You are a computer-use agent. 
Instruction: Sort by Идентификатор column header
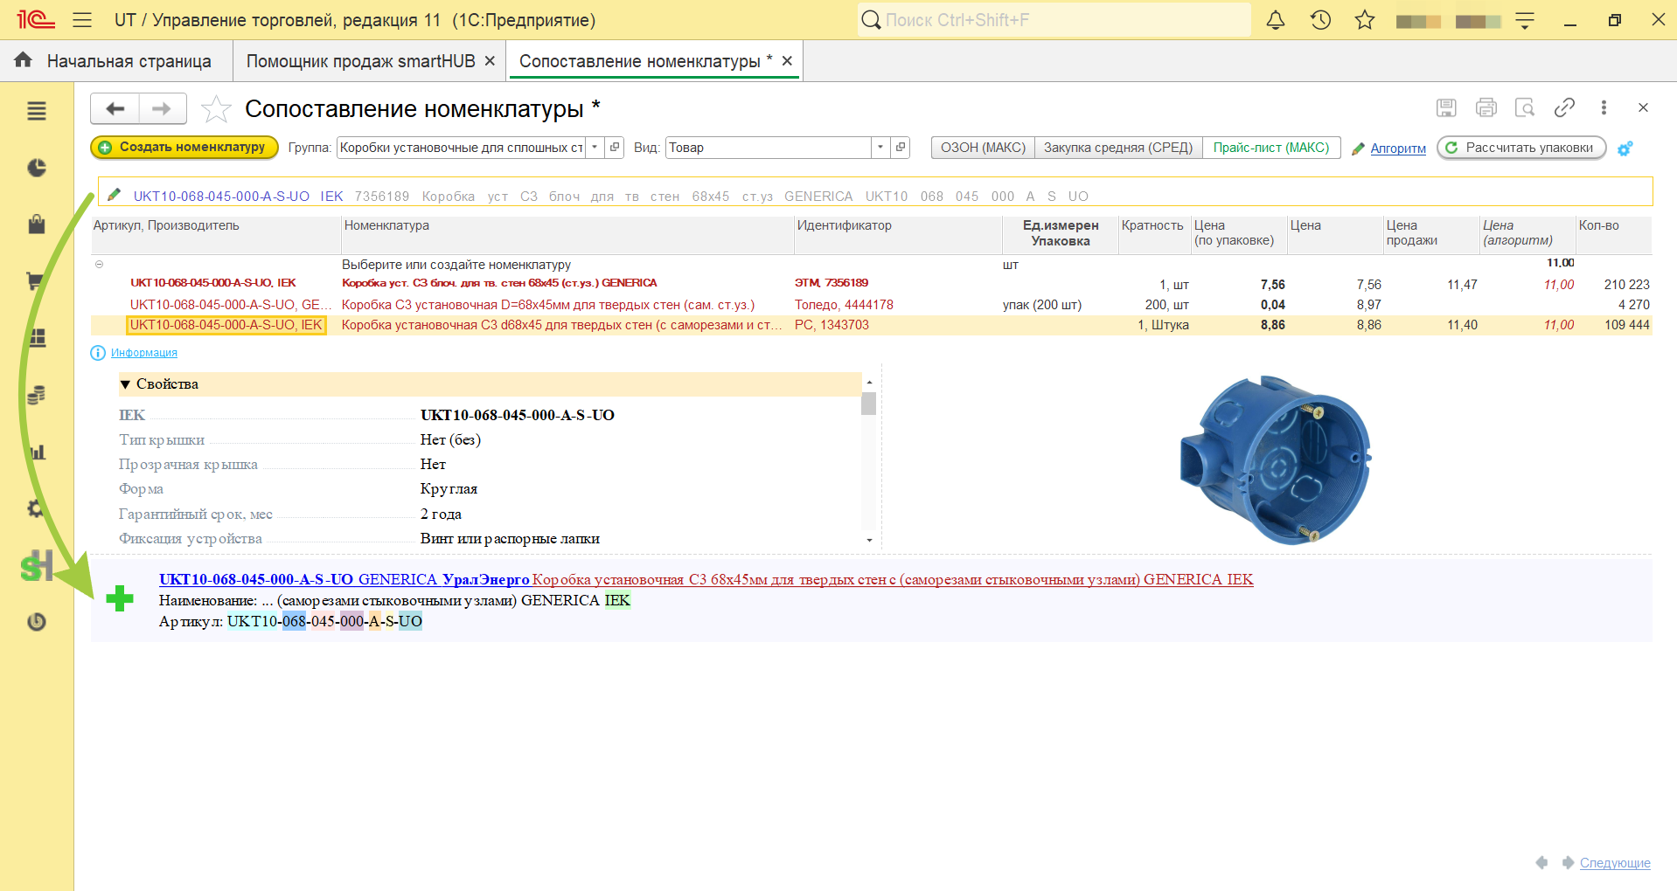coord(898,235)
